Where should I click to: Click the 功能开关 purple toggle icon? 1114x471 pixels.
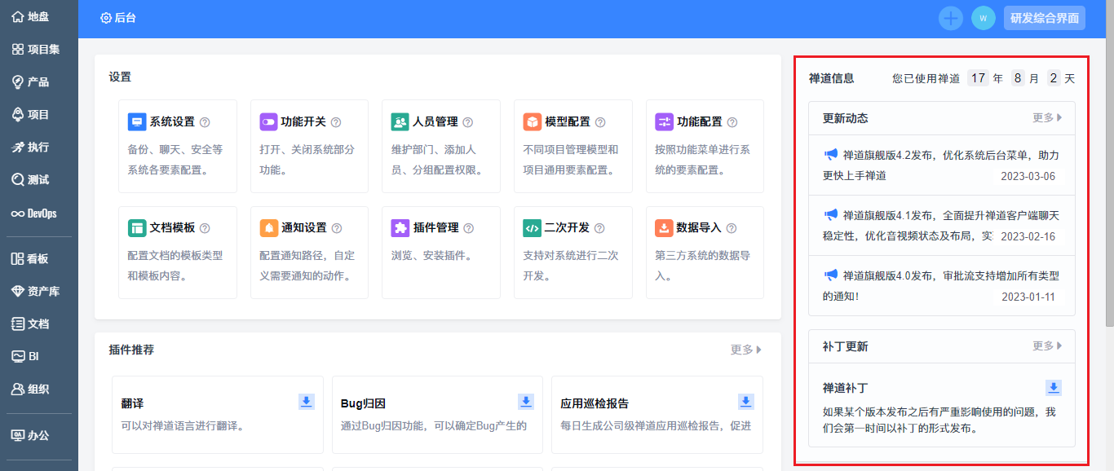268,122
